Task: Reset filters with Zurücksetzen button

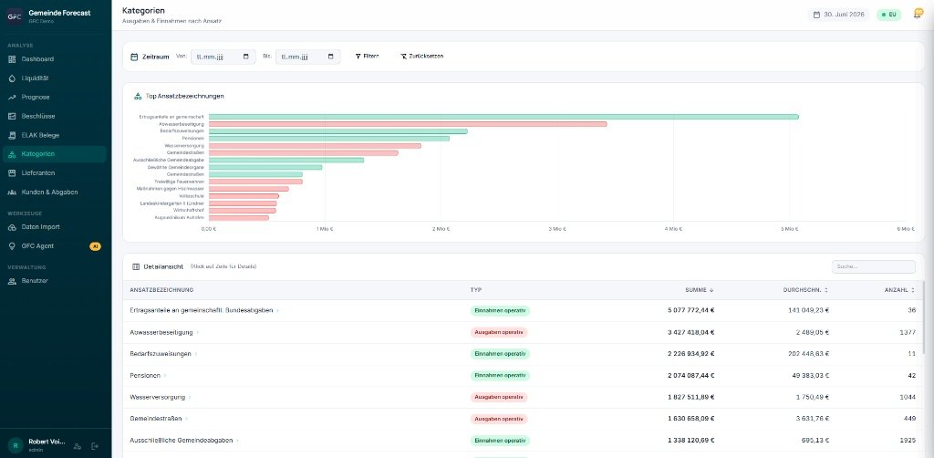Action: point(421,56)
